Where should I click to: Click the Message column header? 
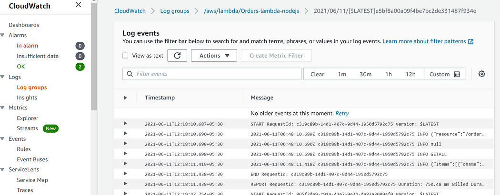(262, 97)
